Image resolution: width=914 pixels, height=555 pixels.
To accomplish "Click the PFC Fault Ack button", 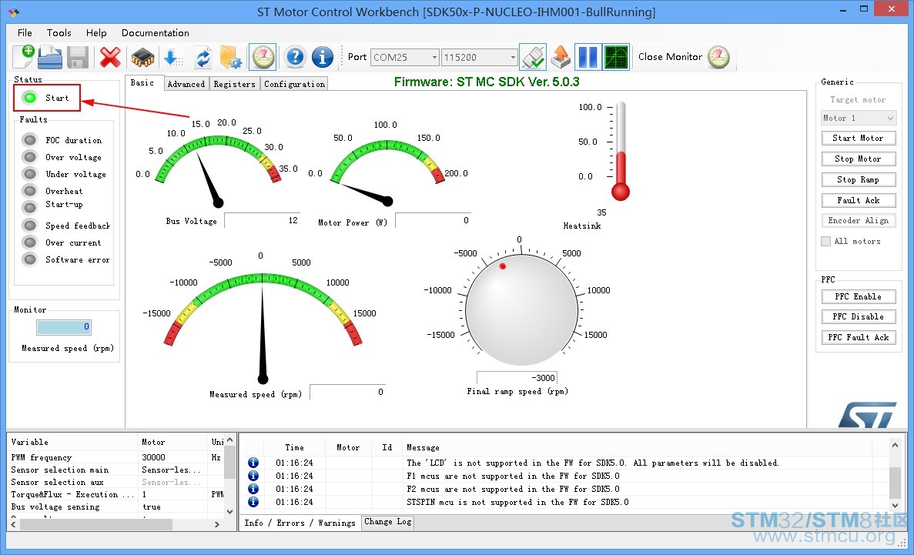I will [x=858, y=337].
